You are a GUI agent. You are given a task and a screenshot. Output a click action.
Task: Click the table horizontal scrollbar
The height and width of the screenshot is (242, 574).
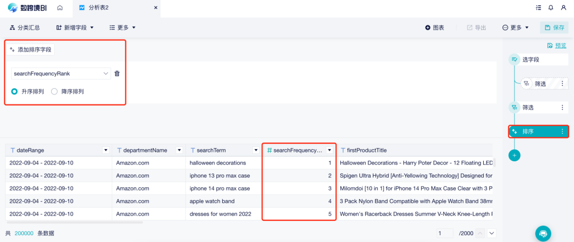tap(75, 222)
